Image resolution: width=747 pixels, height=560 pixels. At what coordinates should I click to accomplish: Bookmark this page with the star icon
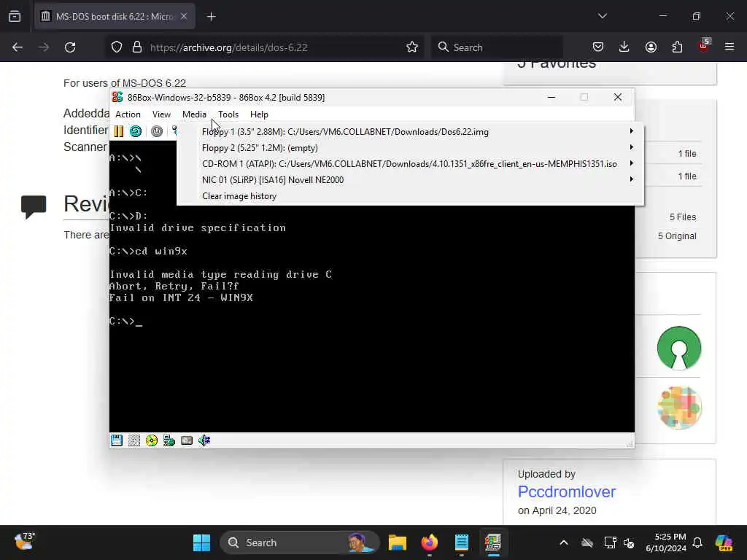412,47
